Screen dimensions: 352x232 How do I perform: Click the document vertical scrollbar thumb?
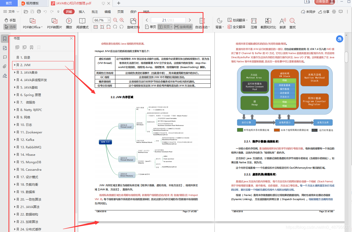(x=346, y=57)
